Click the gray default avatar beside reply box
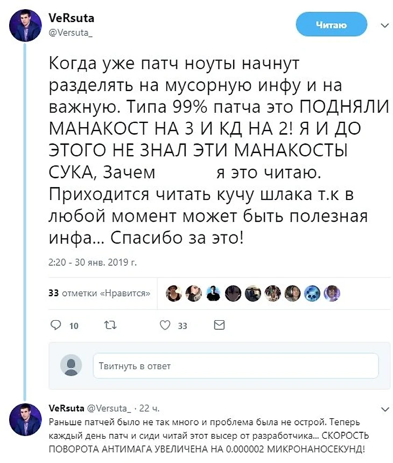This screenshot has height=463, width=393. [x=71, y=365]
